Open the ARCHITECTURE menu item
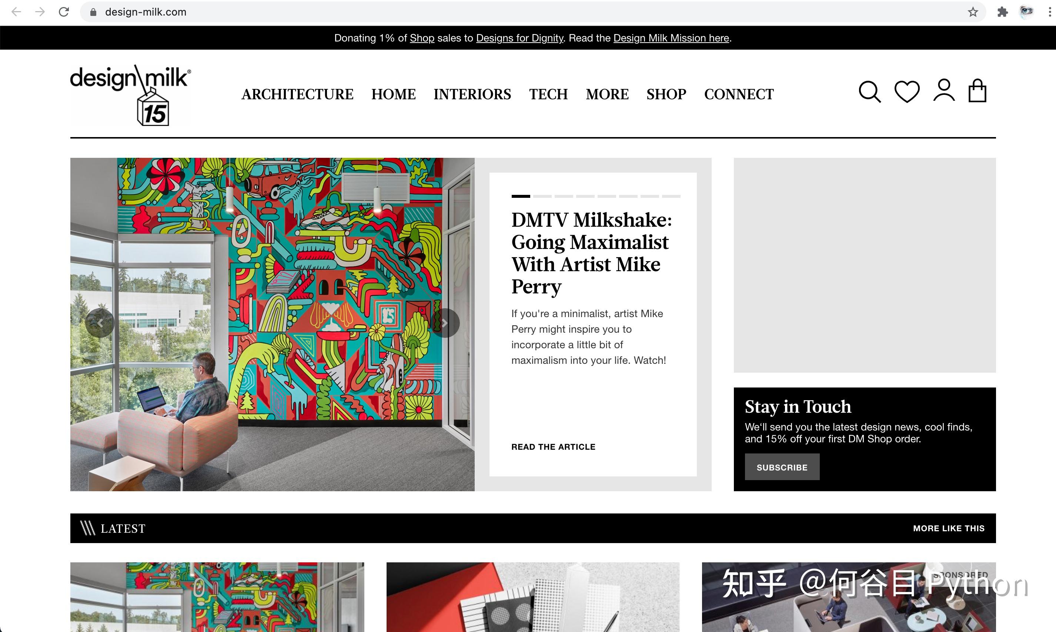Viewport: 1056px width, 632px height. coord(298,94)
